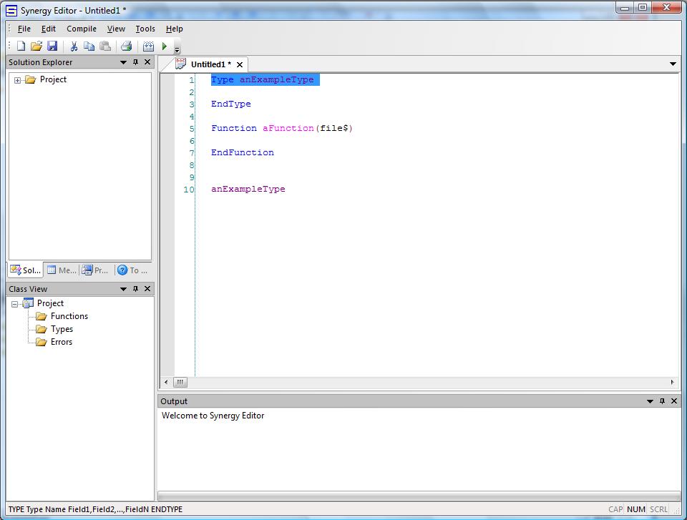The width and height of the screenshot is (687, 520).
Task: Switch to the Sol... panel tab
Action: point(26,270)
